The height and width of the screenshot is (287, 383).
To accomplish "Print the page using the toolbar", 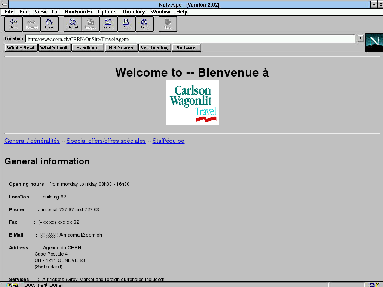I will (x=126, y=24).
